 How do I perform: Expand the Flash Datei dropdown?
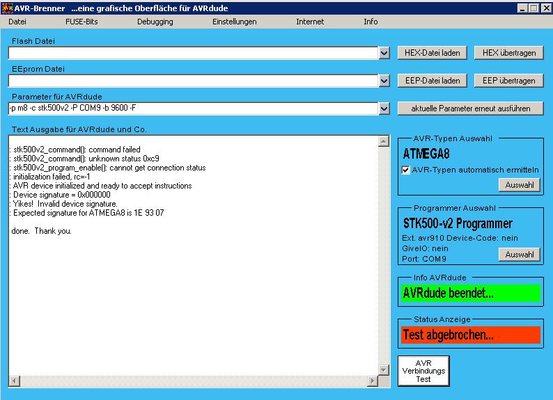tap(384, 53)
